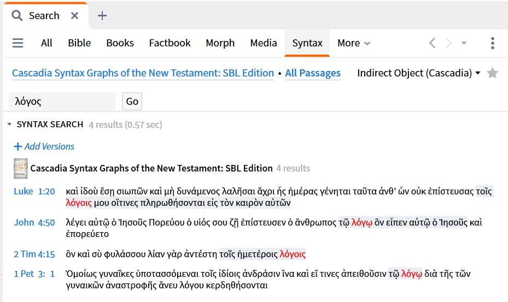Go forward with right arrow
The width and height of the screenshot is (508, 302).
pos(449,43)
